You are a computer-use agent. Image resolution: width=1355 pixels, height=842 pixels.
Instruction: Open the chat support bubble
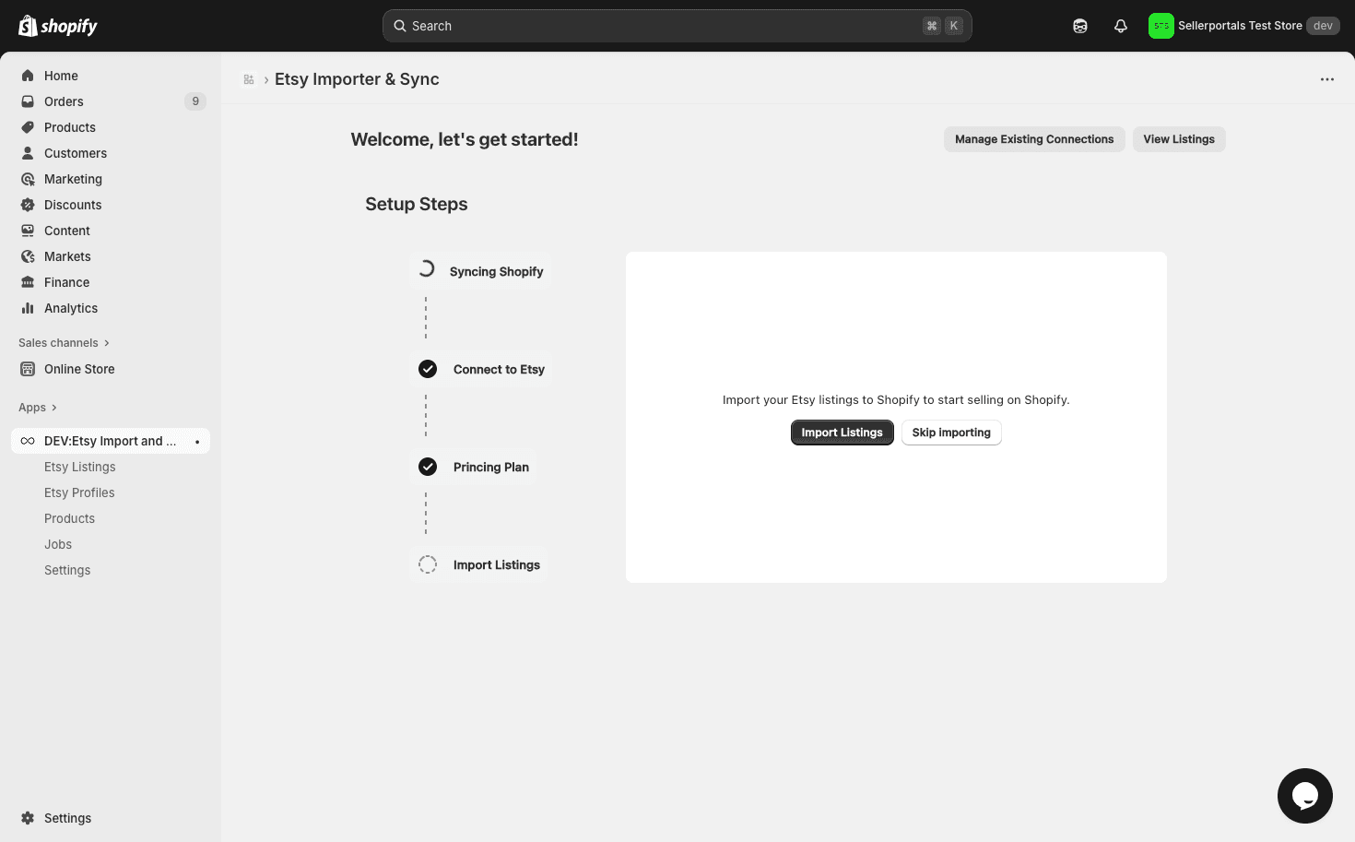click(1304, 795)
